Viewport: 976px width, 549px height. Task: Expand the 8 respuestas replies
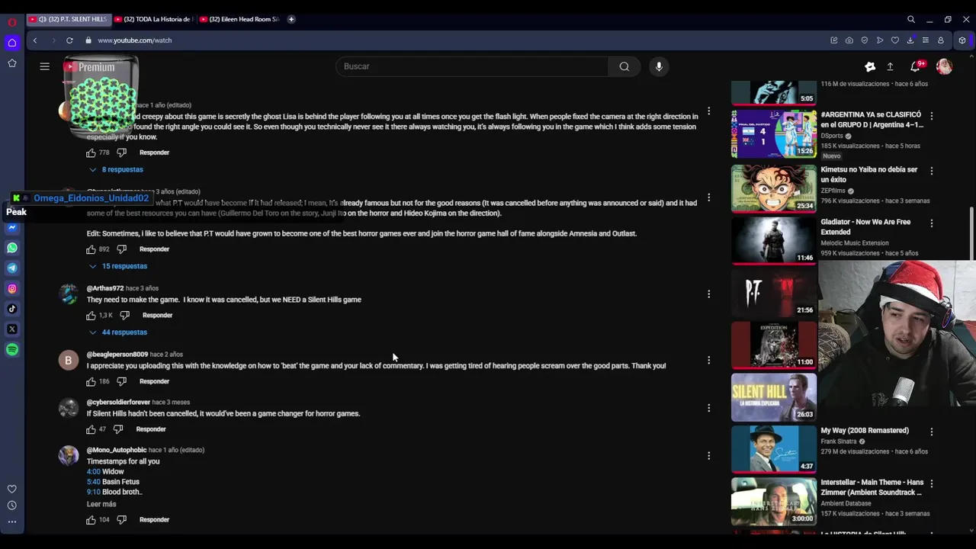(116, 169)
